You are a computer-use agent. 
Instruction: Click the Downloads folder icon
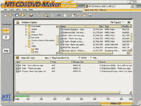tap(29, 26)
